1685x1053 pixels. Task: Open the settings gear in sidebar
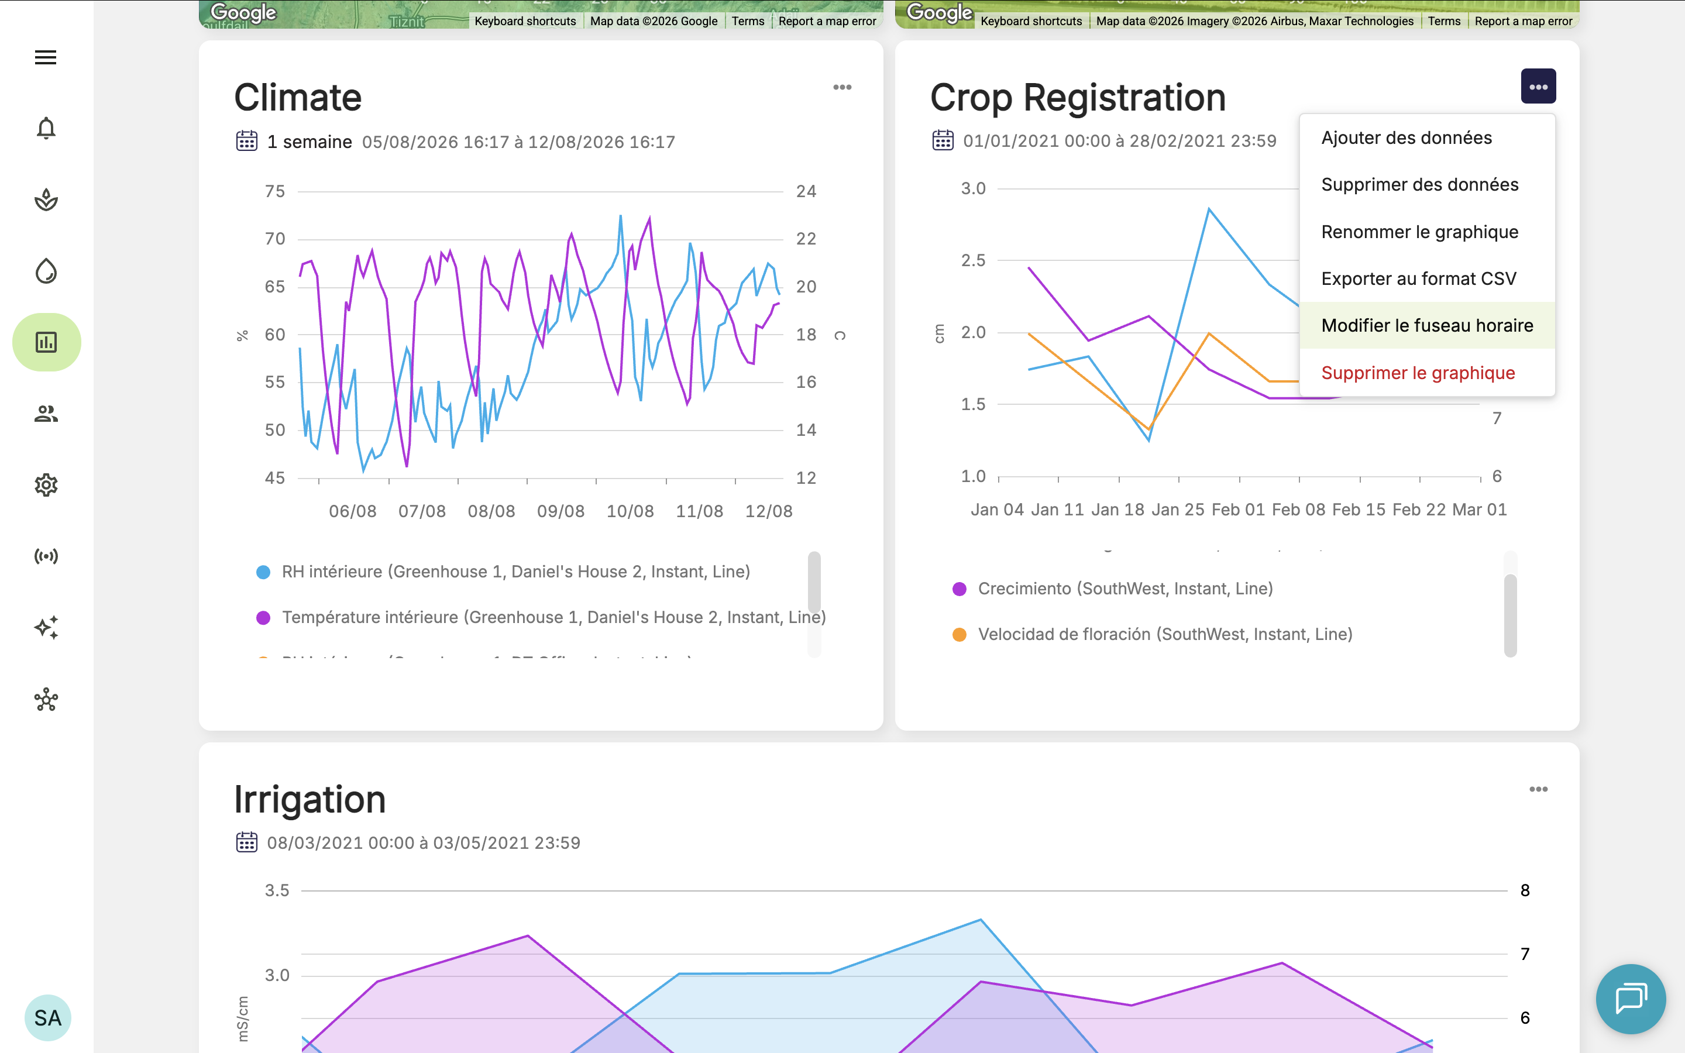coord(46,485)
